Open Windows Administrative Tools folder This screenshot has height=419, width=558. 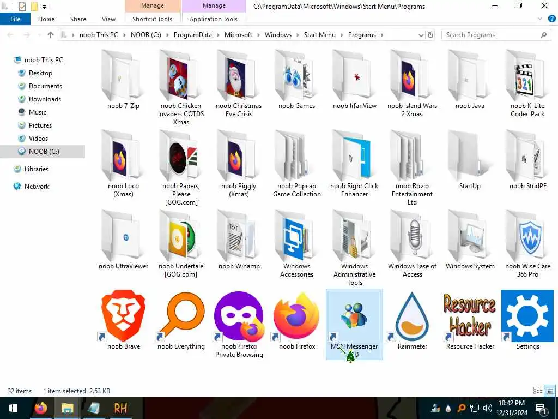click(x=354, y=248)
